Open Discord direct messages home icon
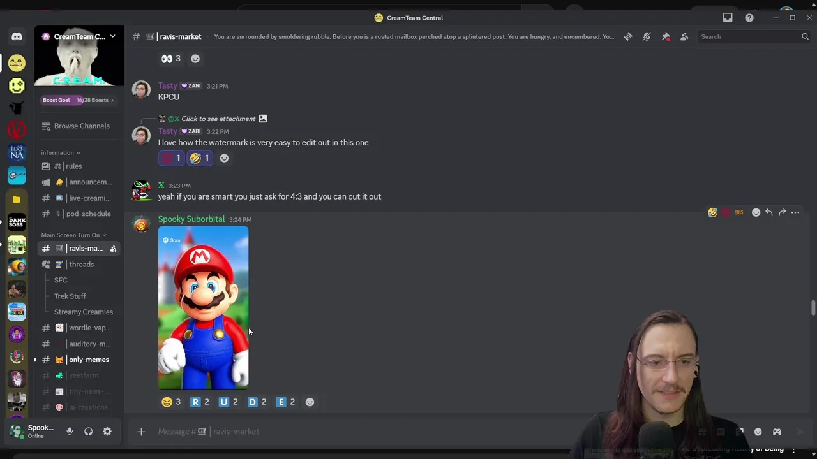This screenshot has width=817, height=459. [x=17, y=36]
